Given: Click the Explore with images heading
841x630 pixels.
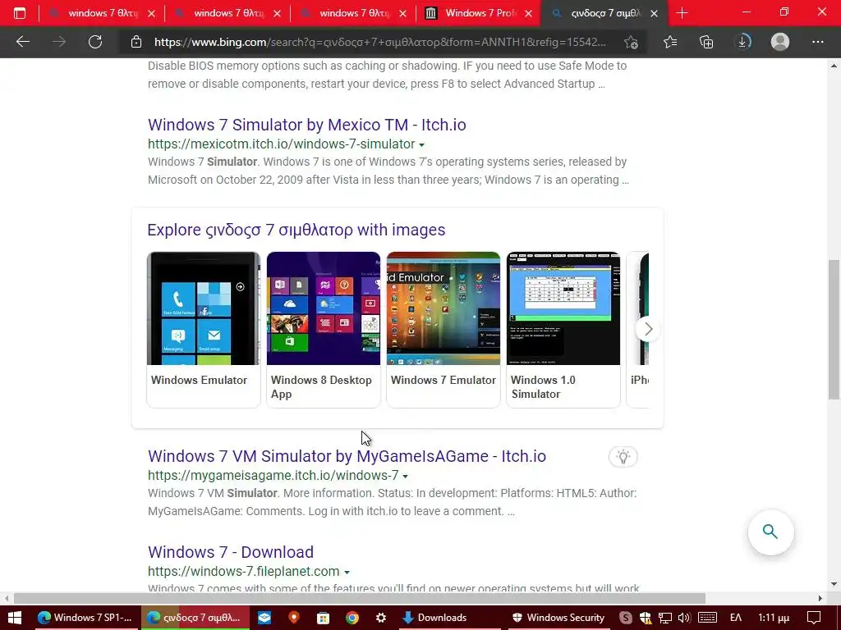Looking at the screenshot, I should click(x=296, y=230).
